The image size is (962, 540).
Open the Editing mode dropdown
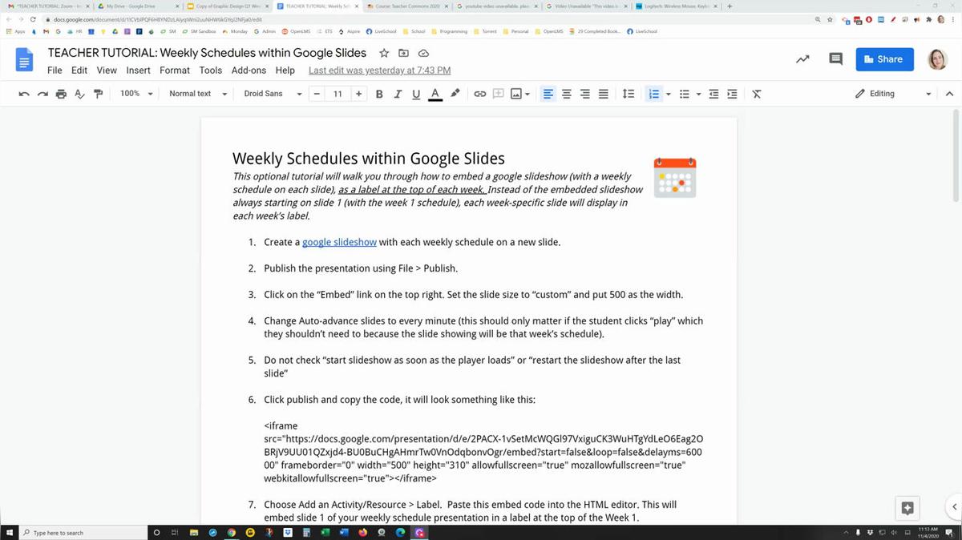(x=892, y=94)
